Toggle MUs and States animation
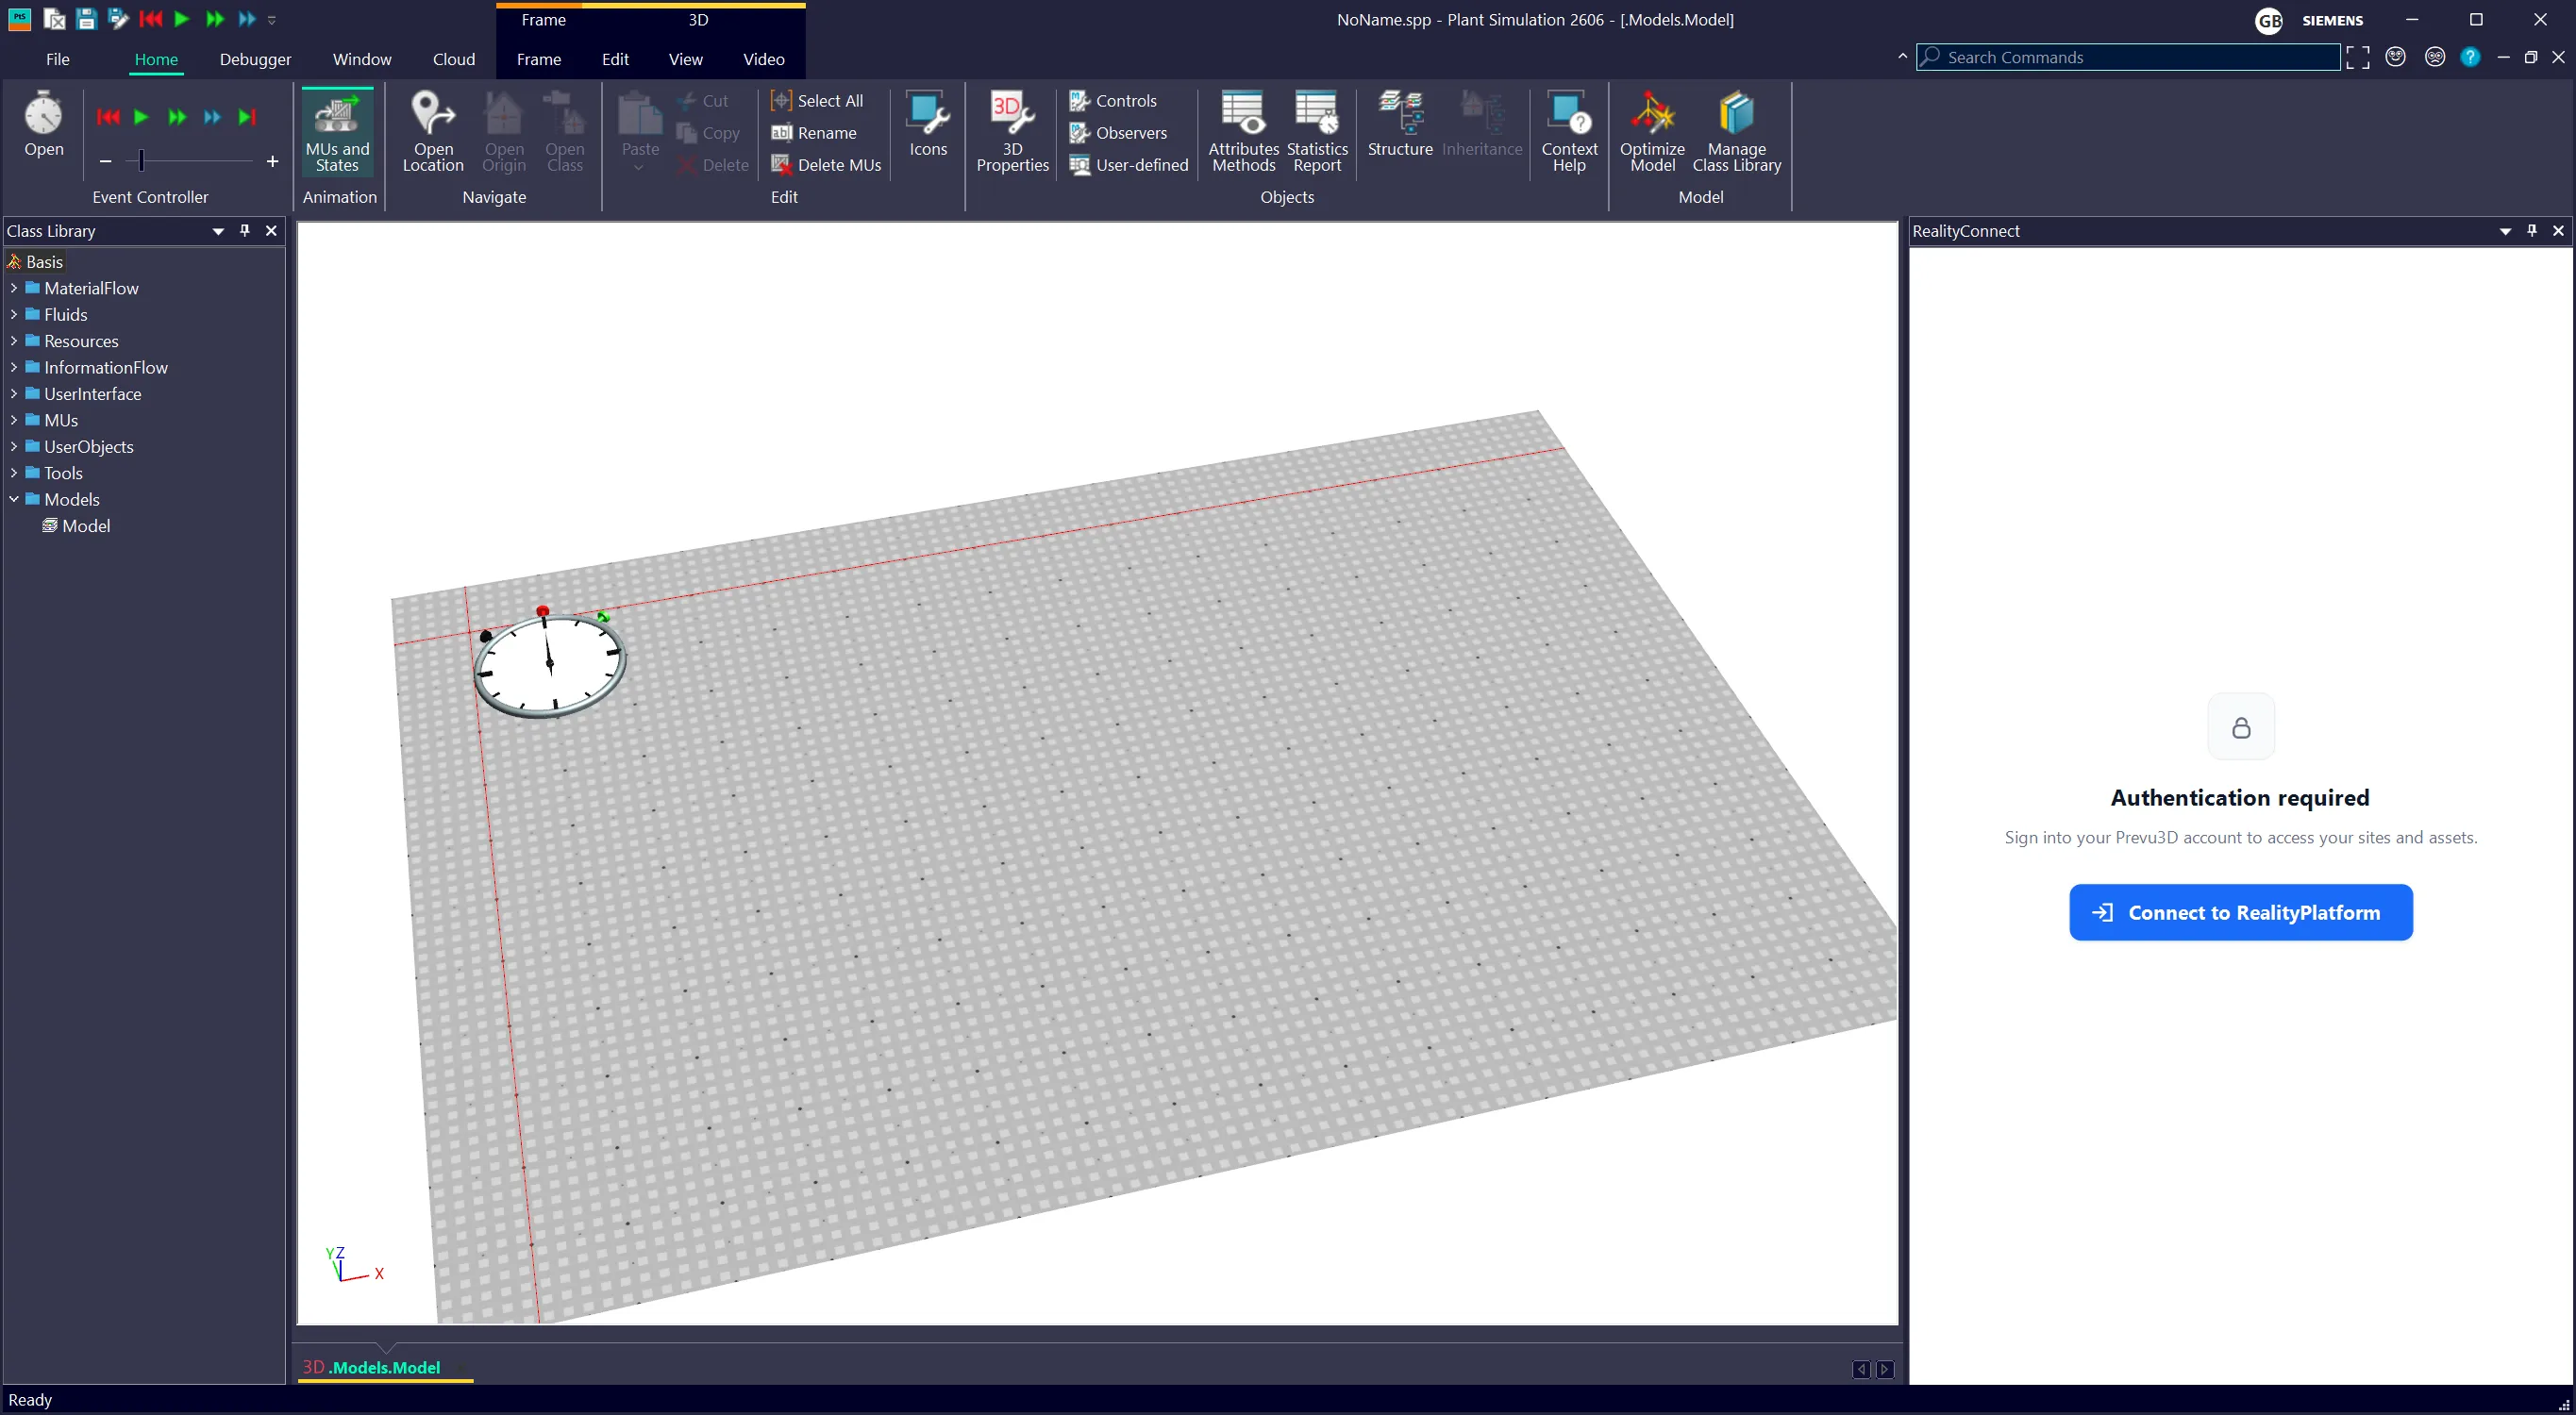The image size is (2576, 1415). (x=337, y=131)
